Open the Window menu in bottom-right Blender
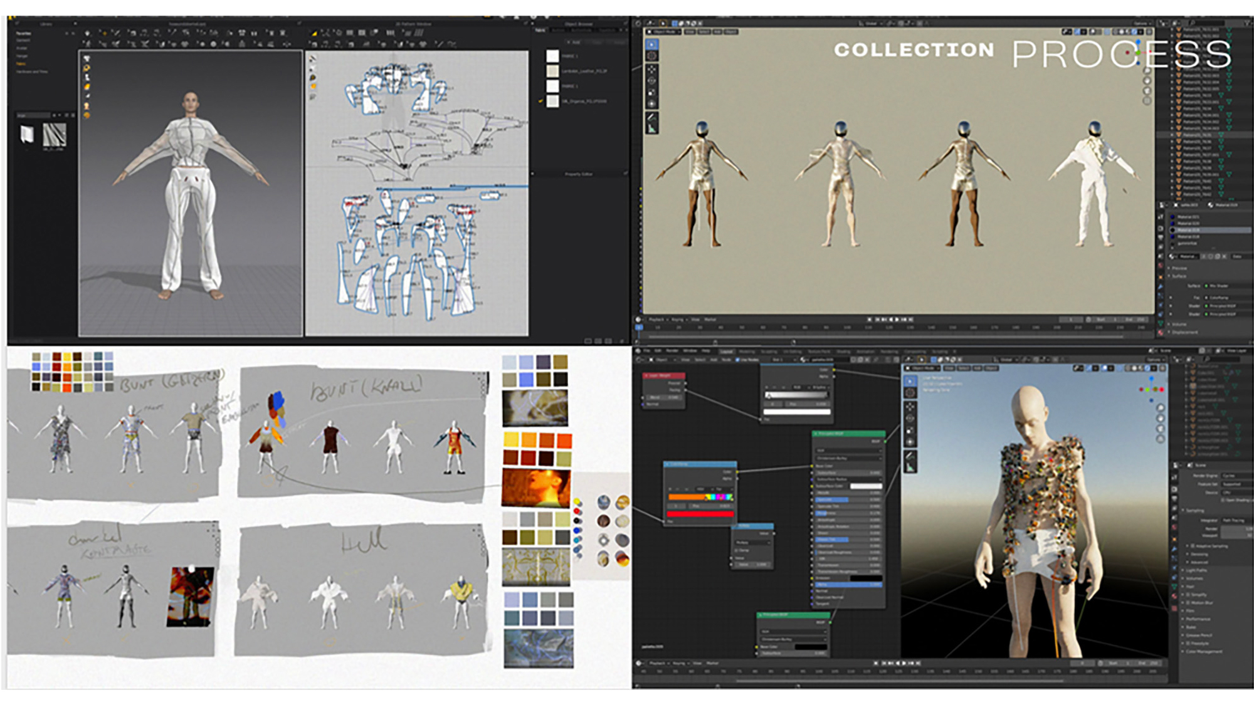This screenshot has width=1254, height=705. click(690, 351)
